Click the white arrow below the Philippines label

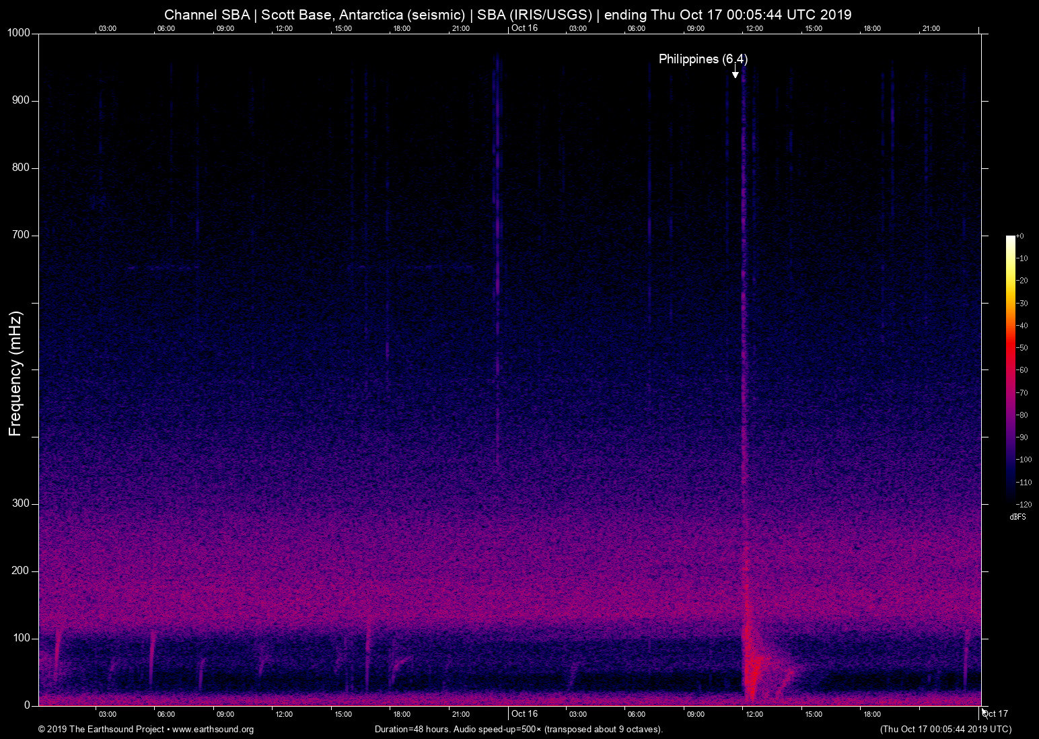point(736,73)
